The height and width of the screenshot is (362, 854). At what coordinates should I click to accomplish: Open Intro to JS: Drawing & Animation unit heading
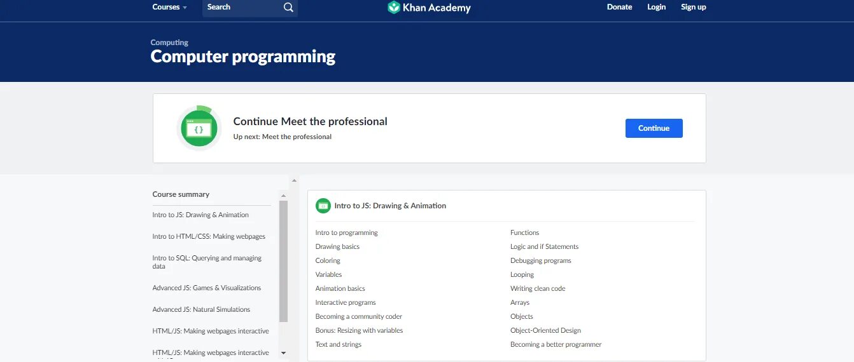tap(390, 206)
